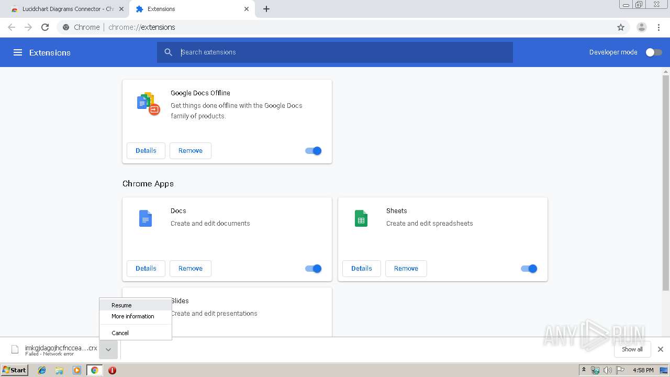This screenshot has width=670, height=377.
Task: Show hidden system tray icons
Action: (x=584, y=370)
